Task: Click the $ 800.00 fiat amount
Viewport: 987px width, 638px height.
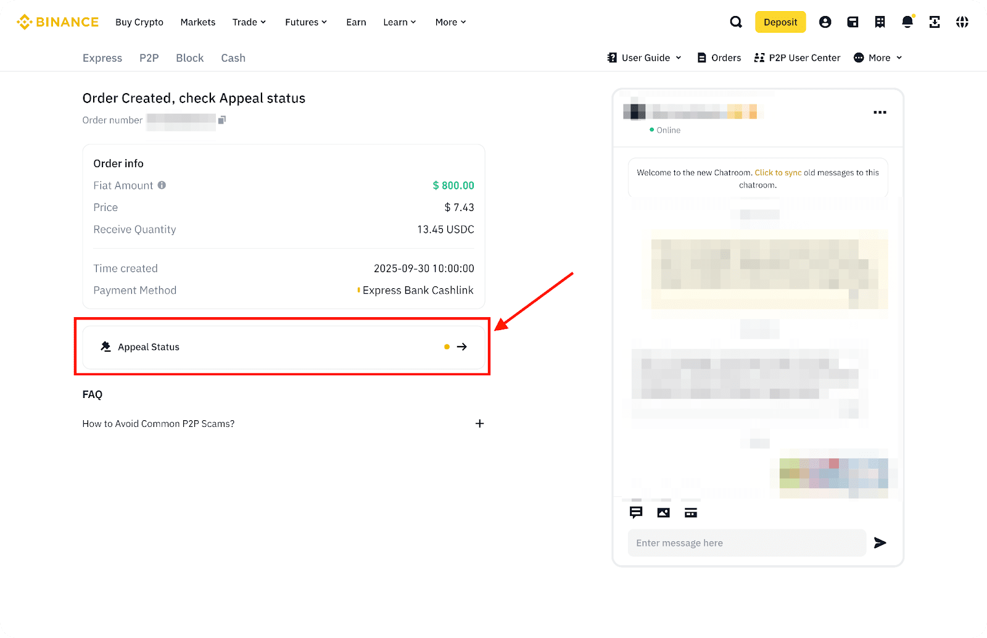Action: tap(453, 185)
